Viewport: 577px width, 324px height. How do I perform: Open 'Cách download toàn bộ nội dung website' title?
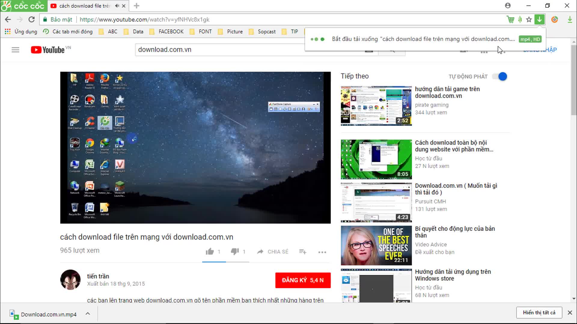coord(454,146)
